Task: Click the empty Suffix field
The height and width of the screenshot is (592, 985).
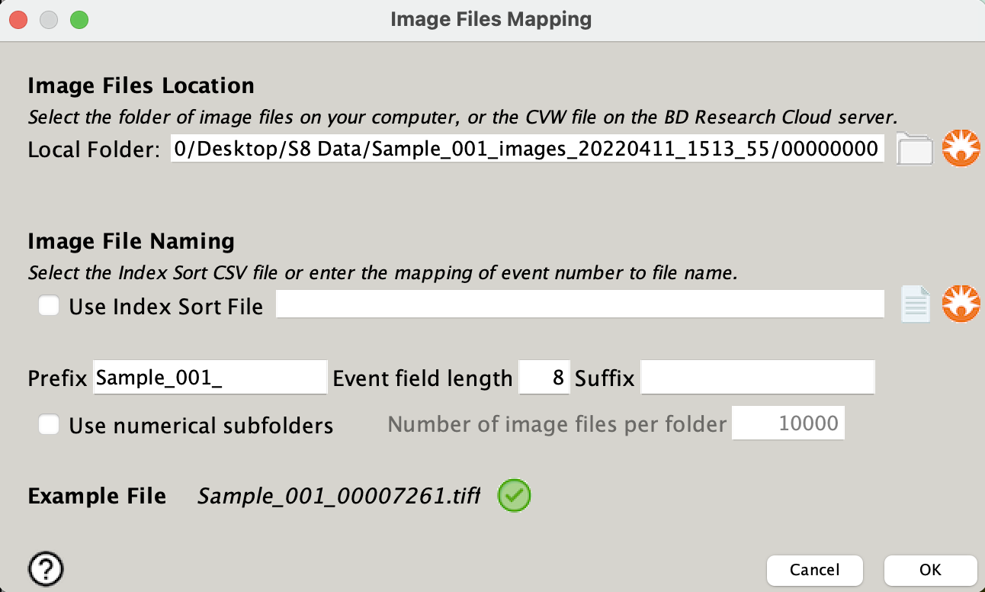Action: [757, 377]
